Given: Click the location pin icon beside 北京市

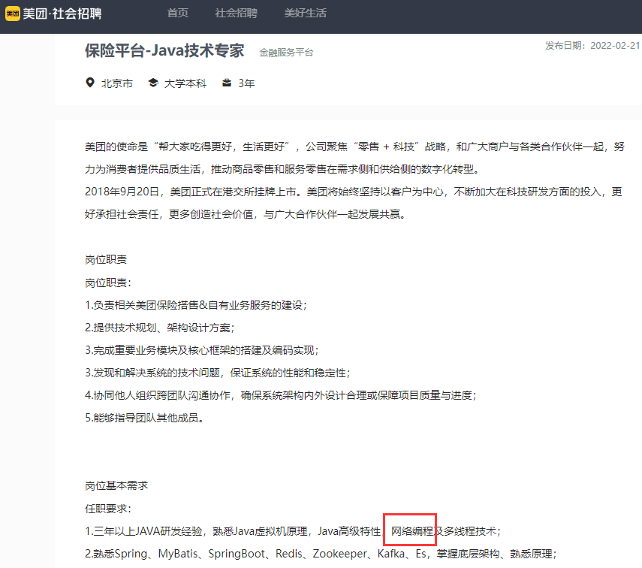Looking at the screenshot, I should click(90, 83).
